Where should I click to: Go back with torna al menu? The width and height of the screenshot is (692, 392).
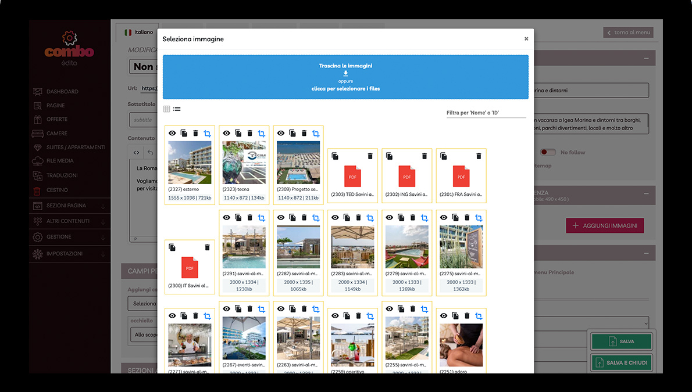628,32
